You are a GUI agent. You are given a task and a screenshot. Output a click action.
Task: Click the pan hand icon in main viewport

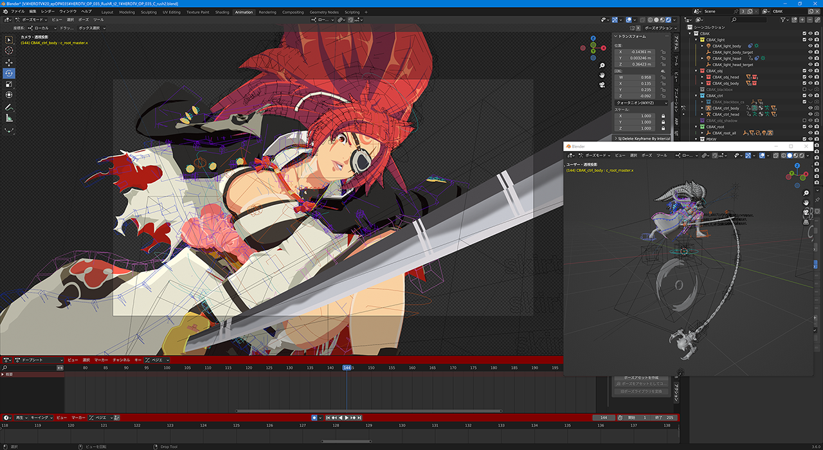(601, 75)
